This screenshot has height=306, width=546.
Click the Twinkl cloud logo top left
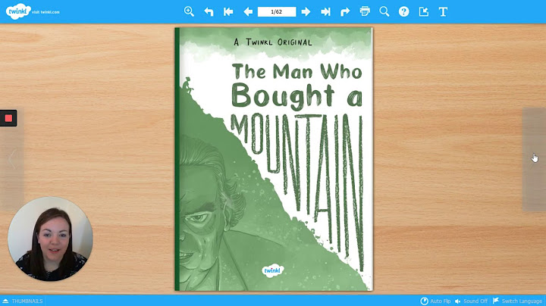(17, 11)
